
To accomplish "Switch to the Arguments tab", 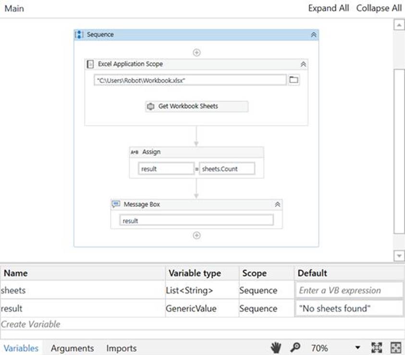I will point(72,348).
